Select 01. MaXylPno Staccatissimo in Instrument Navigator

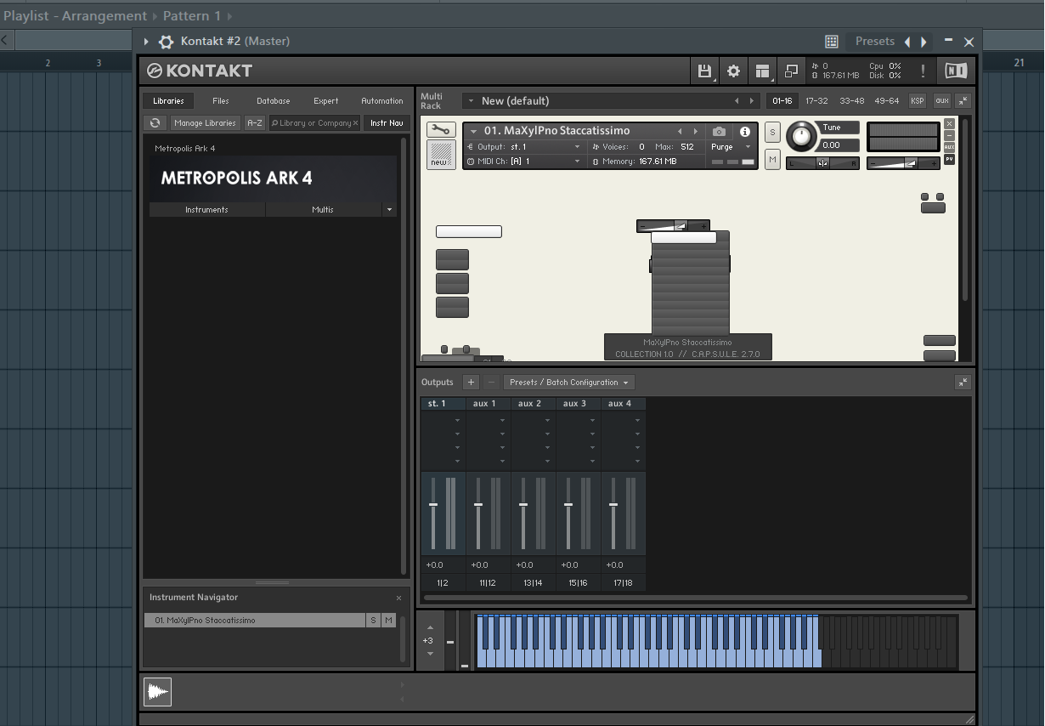point(255,621)
